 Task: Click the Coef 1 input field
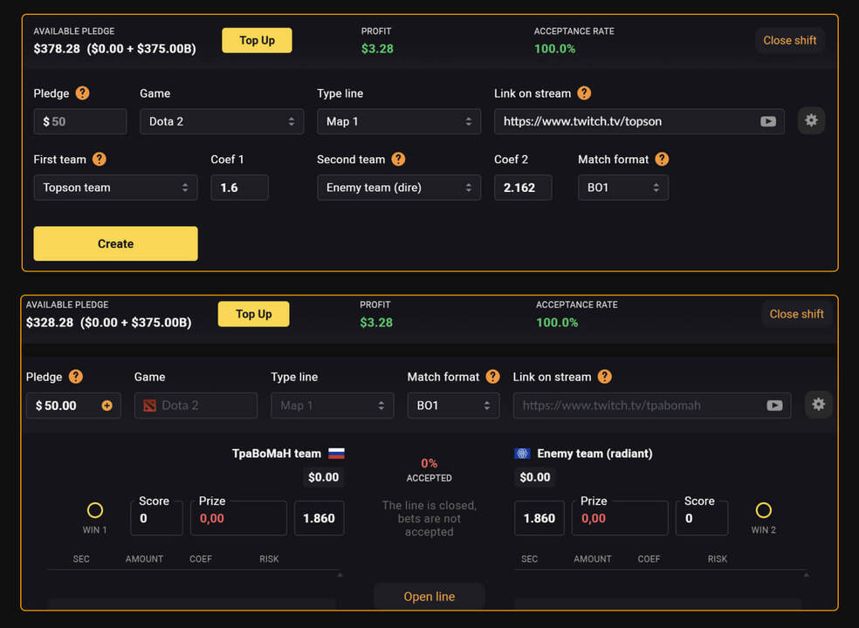(x=238, y=188)
